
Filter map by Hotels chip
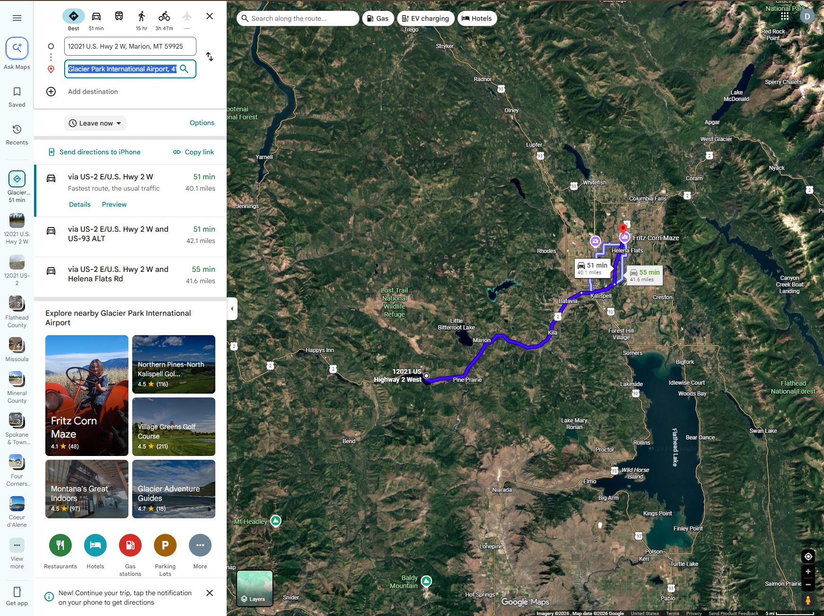click(x=477, y=18)
